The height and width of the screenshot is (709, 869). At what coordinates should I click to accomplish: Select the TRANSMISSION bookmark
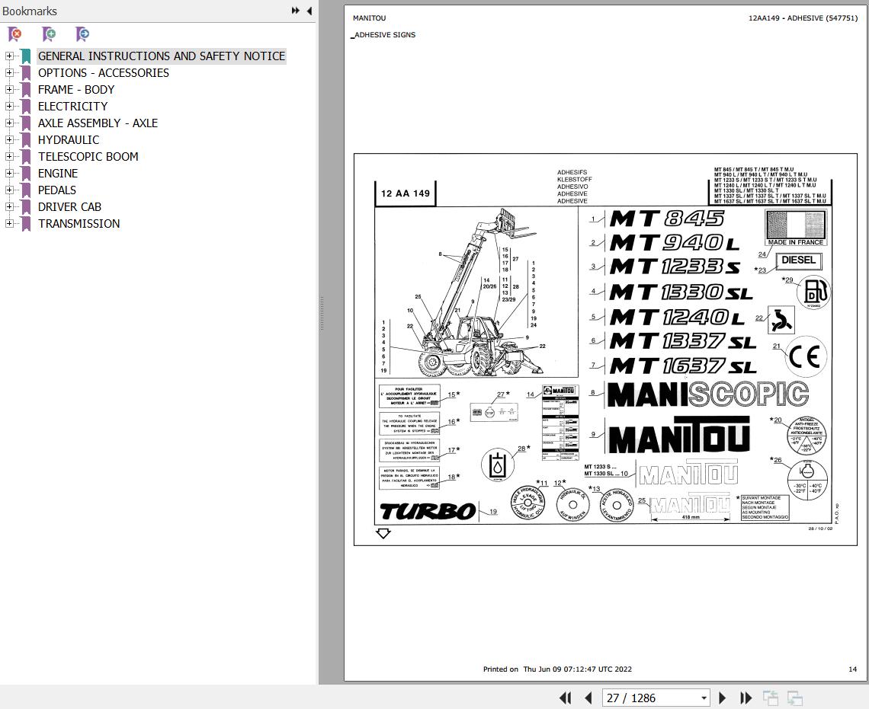tap(79, 224)
